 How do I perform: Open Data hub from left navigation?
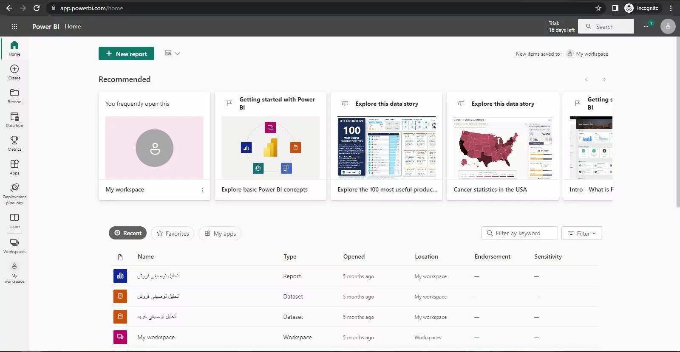click(x=14, y=119)
